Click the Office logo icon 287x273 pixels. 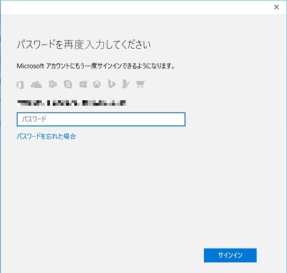[20, 85]
